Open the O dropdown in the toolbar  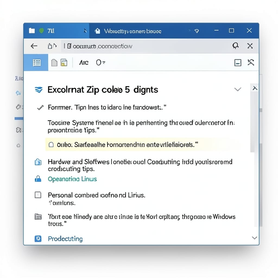pyautogui.click(x=100, y=62)
